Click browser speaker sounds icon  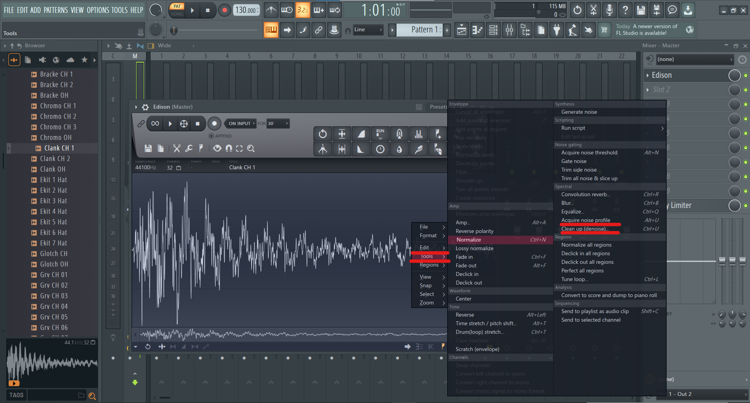(x=42, y=60)
